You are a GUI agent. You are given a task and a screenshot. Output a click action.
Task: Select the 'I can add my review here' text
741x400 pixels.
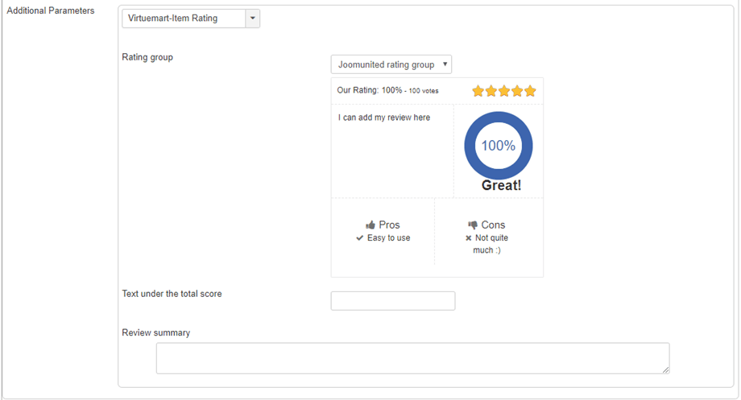pyautogui.click(x=384, y=118)
